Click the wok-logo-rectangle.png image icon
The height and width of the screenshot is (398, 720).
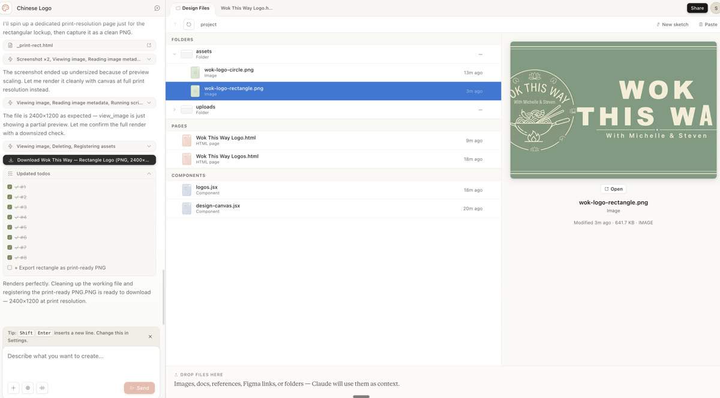pyautogui.click(x=195, y=91)
